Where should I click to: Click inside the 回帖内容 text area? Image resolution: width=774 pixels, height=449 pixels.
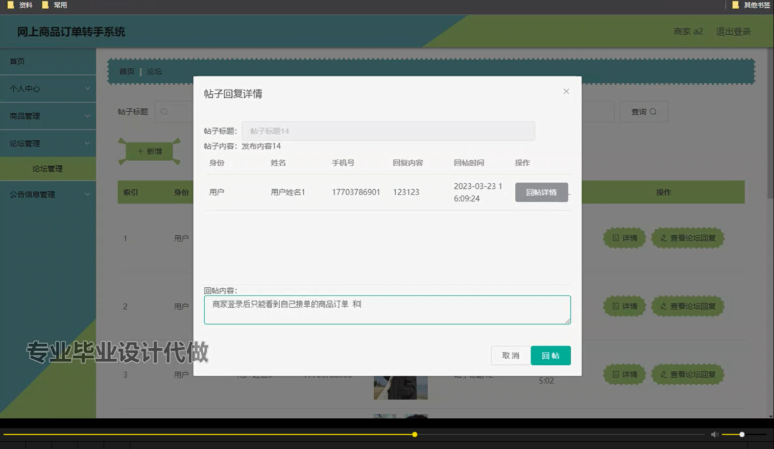click(x=386, y=310)
